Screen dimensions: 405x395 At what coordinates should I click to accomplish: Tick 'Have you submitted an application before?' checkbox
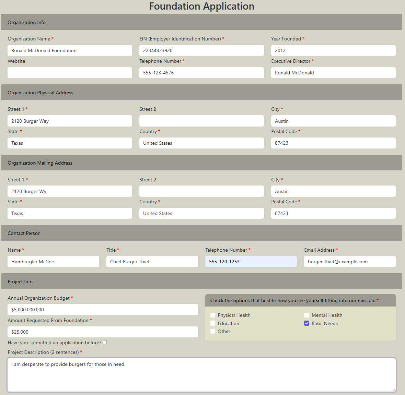point(105,343)
